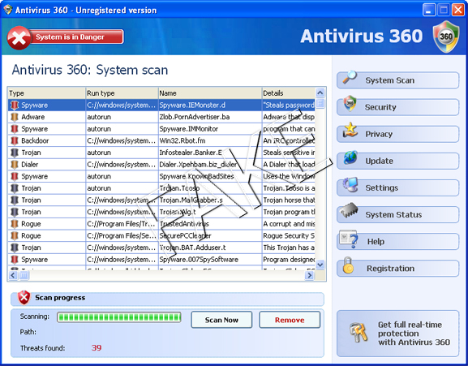The height and width of the screenshot is (366, 468).
Task: Open the Settings section
Action: coord(398,187)
